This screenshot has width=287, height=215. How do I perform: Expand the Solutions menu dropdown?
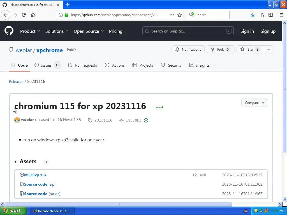57,31
